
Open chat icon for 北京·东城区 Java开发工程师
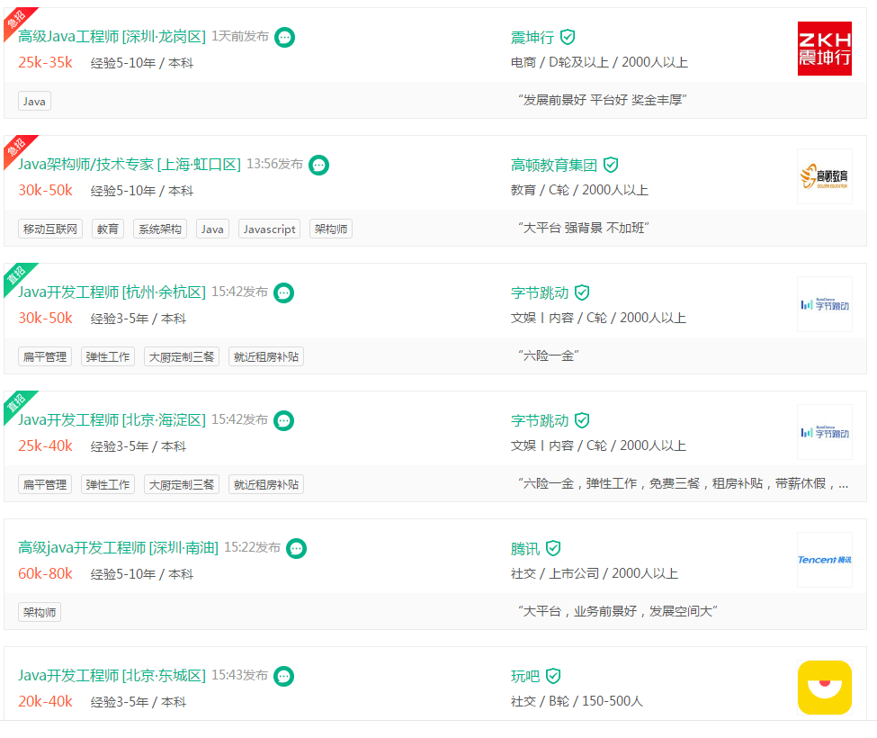tap(283, 676)
